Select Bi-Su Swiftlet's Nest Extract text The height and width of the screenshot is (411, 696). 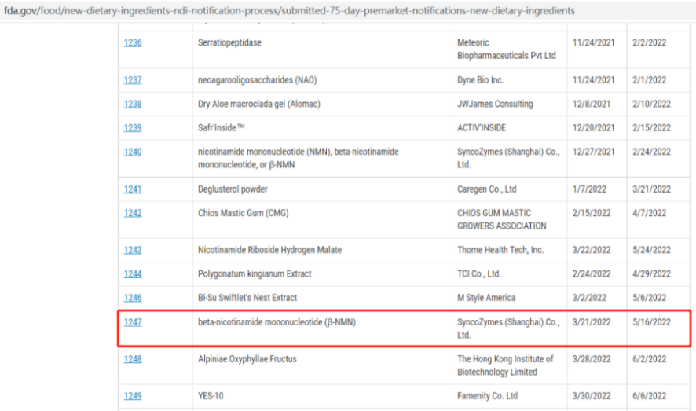click(247, 298)
